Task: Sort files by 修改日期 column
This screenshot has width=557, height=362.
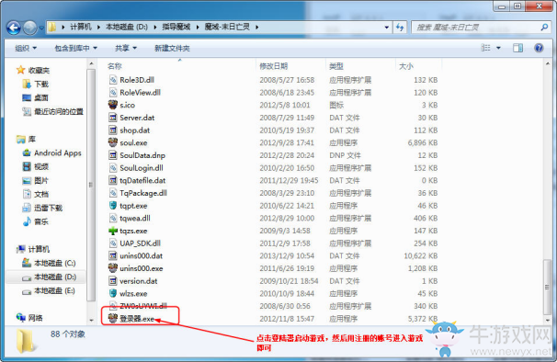Action: click(x=274, y=66)
